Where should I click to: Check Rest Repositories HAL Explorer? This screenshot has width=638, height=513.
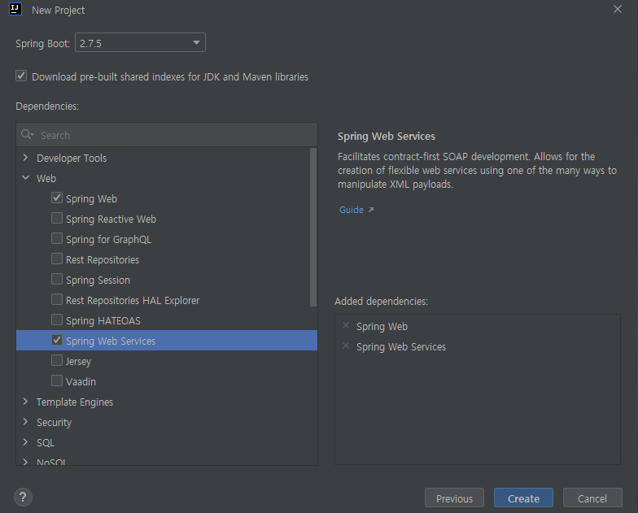57,299
